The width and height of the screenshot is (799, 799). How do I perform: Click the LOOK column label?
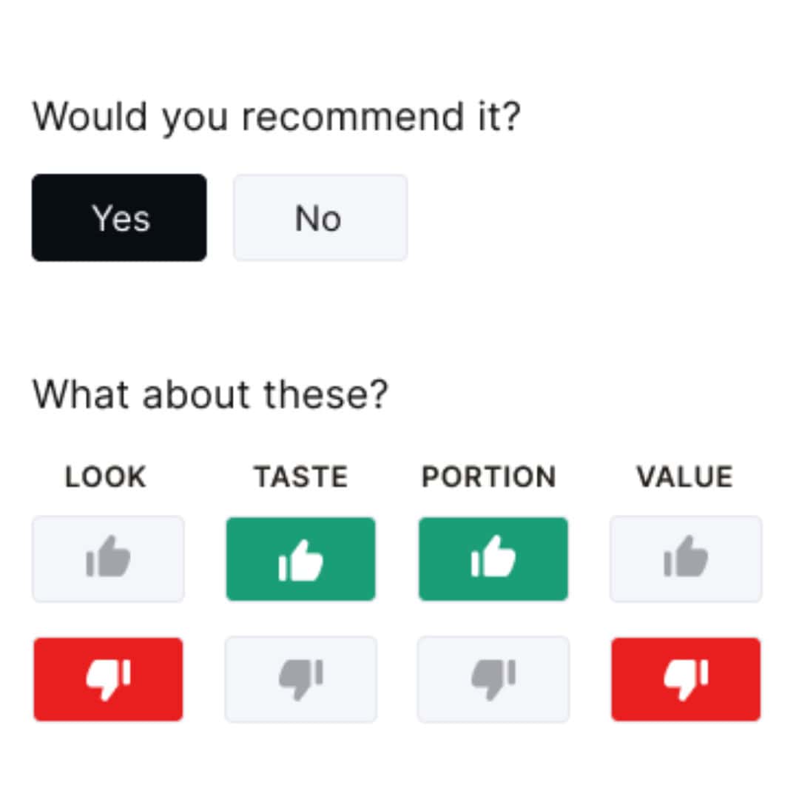click(x=106, y=477)
